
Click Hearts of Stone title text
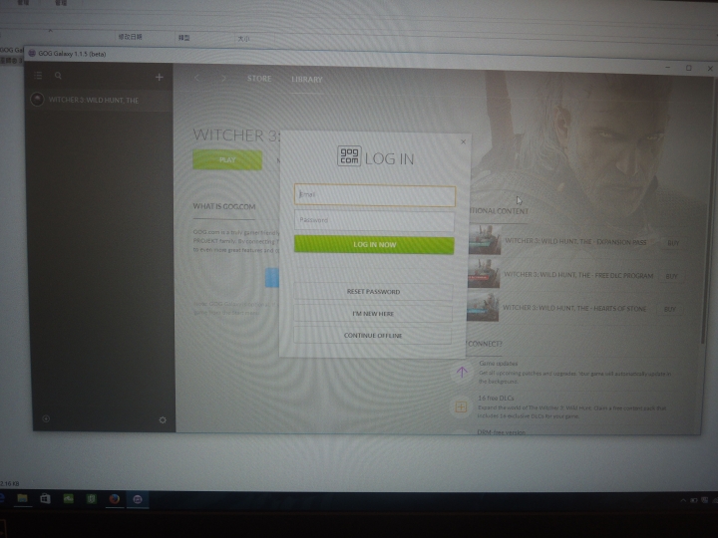coord(574,308)
